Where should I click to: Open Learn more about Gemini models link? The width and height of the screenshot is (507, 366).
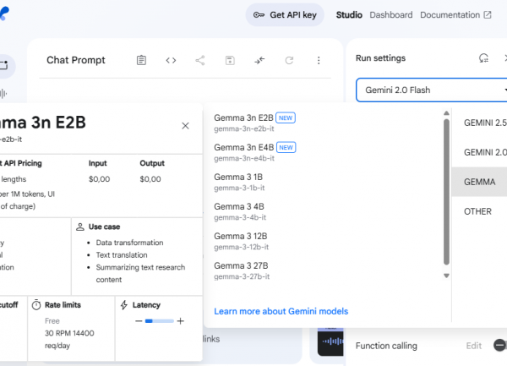click(281, 311)
